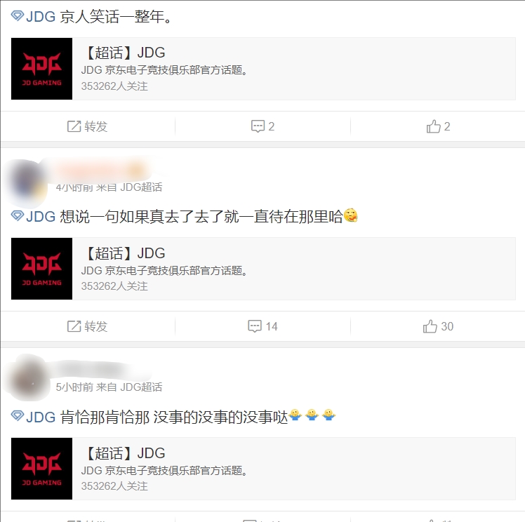Repost the second post about staying there

click(87, 326)
